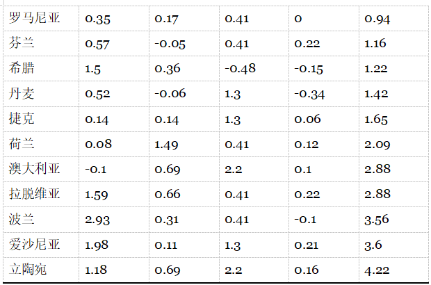Select the 爱沙尼亚 country cell
Viewport: 431px width, 285px height.
pos(35,244)
